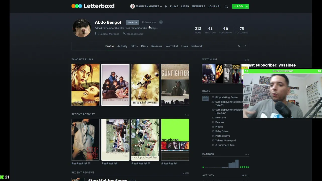Open The Breakfast Club poster

[x=115, y=85]
